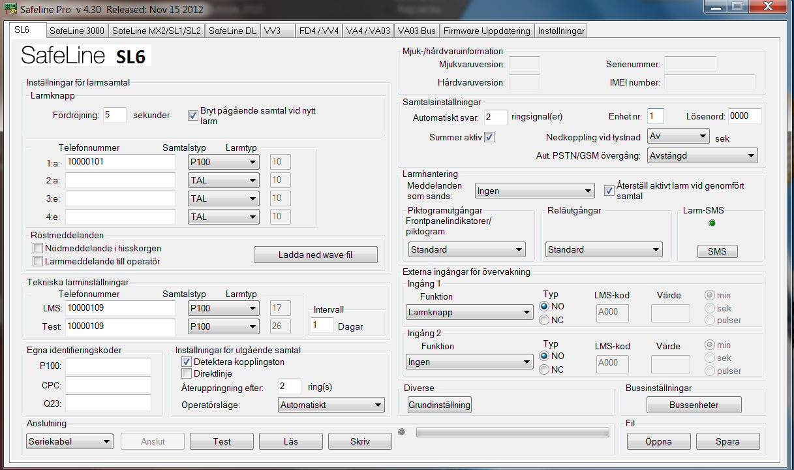Toggle Bryt pågående samtal vid nytt larm
The width and height of the screenshot is (794, 470).
click(192, 116)
